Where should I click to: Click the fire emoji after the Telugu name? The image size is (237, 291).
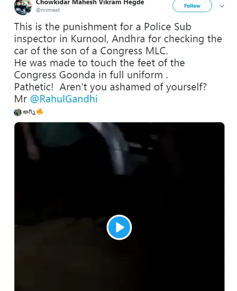click(x=40, y=112)
